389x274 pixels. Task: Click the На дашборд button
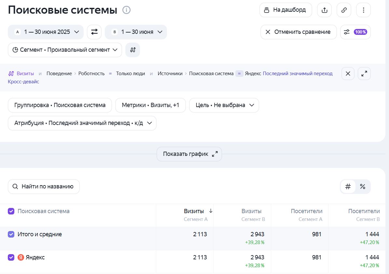point(285,10)
